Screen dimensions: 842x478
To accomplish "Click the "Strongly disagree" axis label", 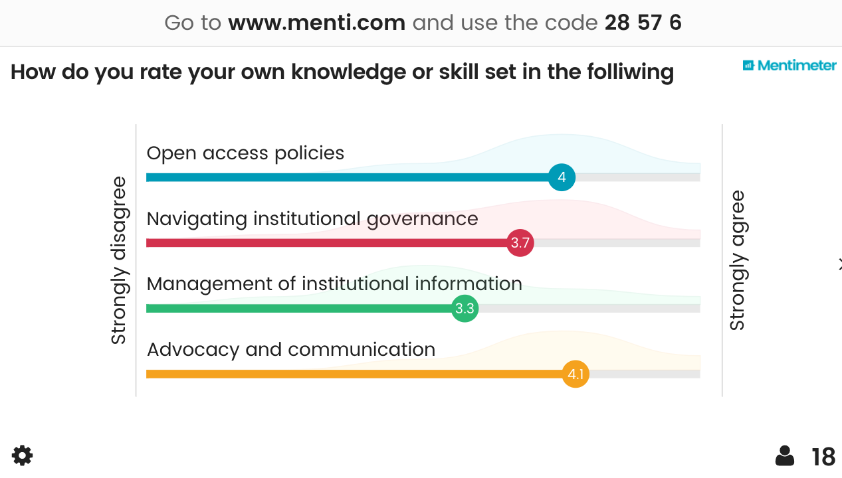I will (118, 260).
